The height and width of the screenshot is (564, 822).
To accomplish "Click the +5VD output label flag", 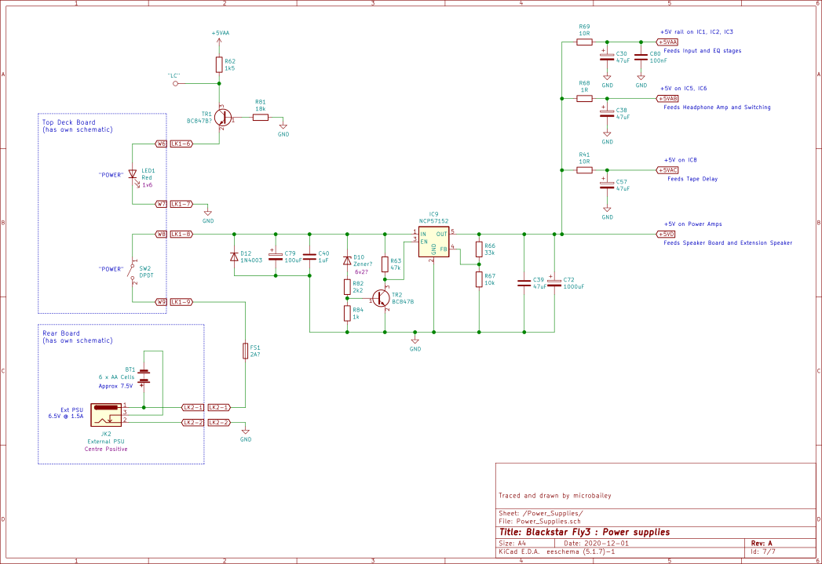I will coord(667,234).
